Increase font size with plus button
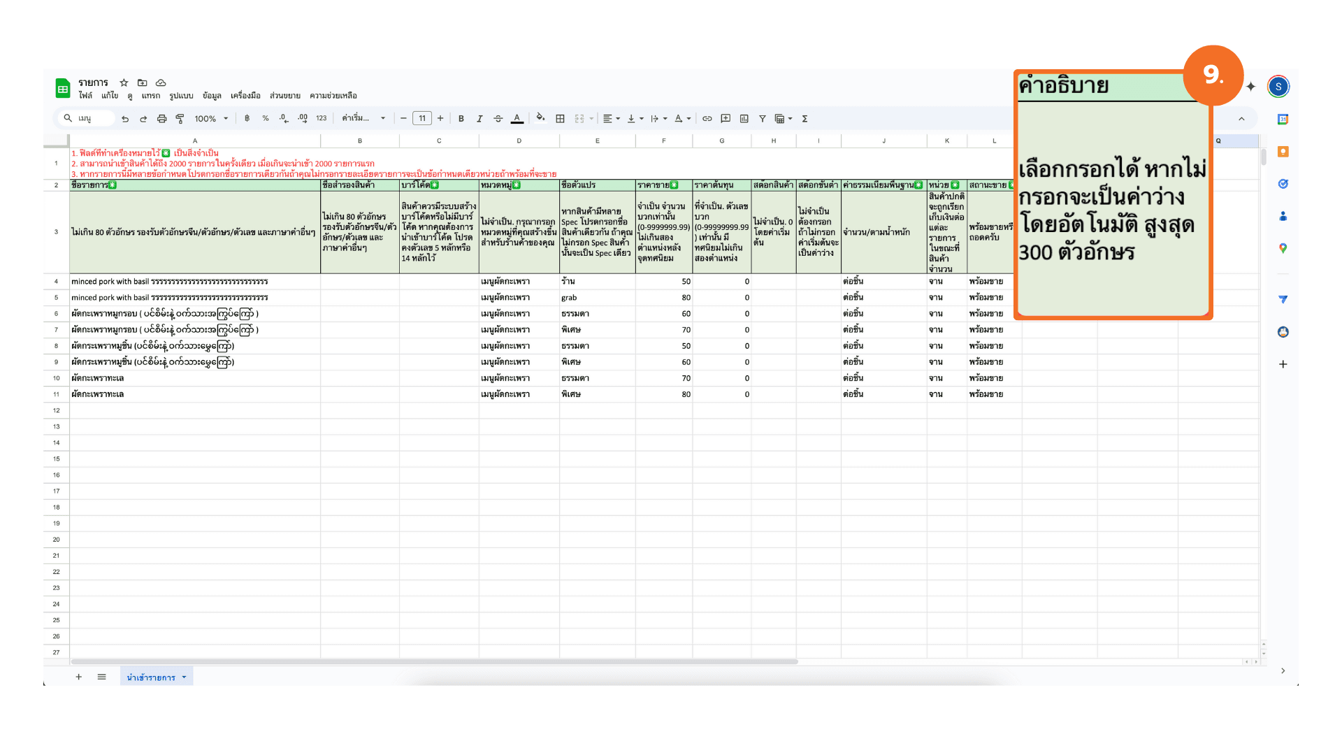1342x755 pixels. coord(440,119)
